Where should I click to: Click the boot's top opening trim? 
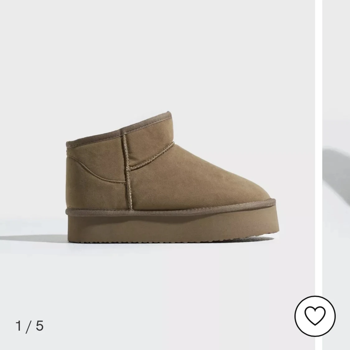[x=119, y=128]
